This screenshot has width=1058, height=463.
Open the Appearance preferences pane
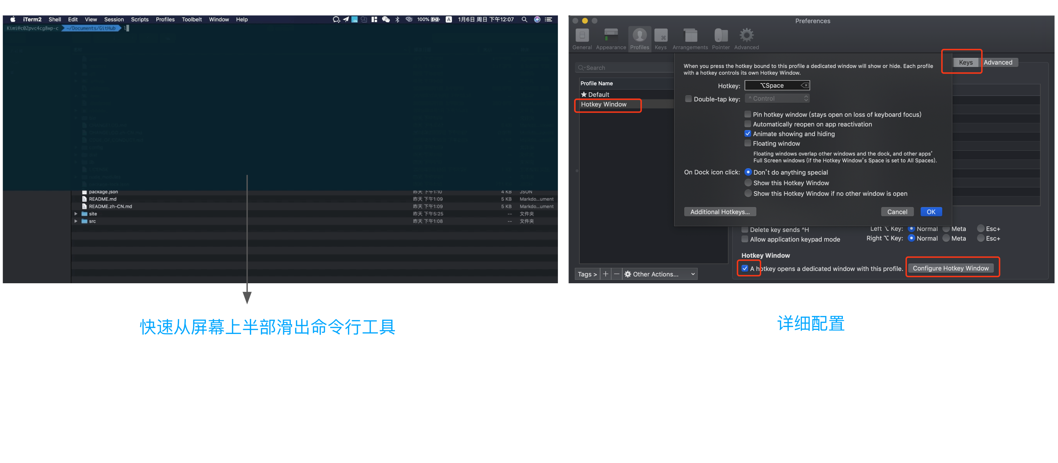610,39
